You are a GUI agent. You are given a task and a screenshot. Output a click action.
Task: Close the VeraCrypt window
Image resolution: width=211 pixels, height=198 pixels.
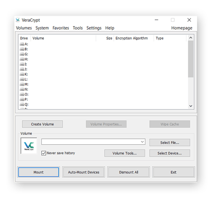coord(189,20)
